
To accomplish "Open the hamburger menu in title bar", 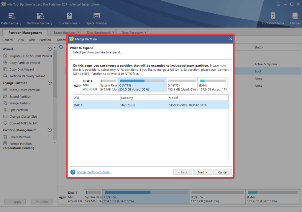I will [278, 4].
